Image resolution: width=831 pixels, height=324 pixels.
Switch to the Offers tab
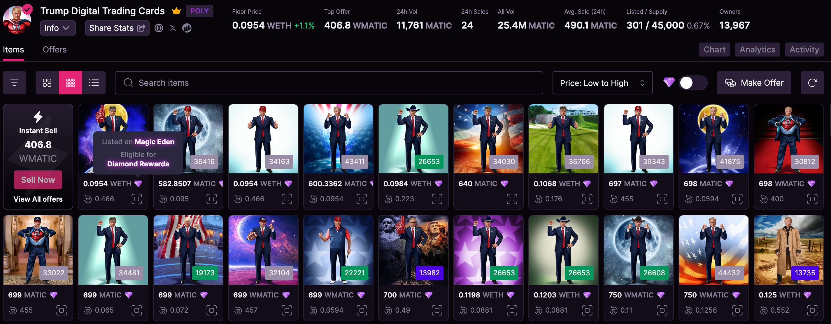pyautogui.click(x=55, y=50)
